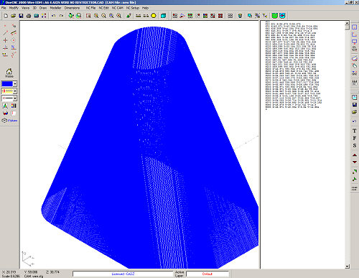Expand the blue color dropdown

tap(15, 84)
